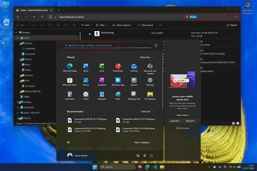Image resolution: width=257 pixels, height=171 pixels.
Task: Open Microsoft Store from Start menu
Action: pyautogui.click(x=70, y=82)
